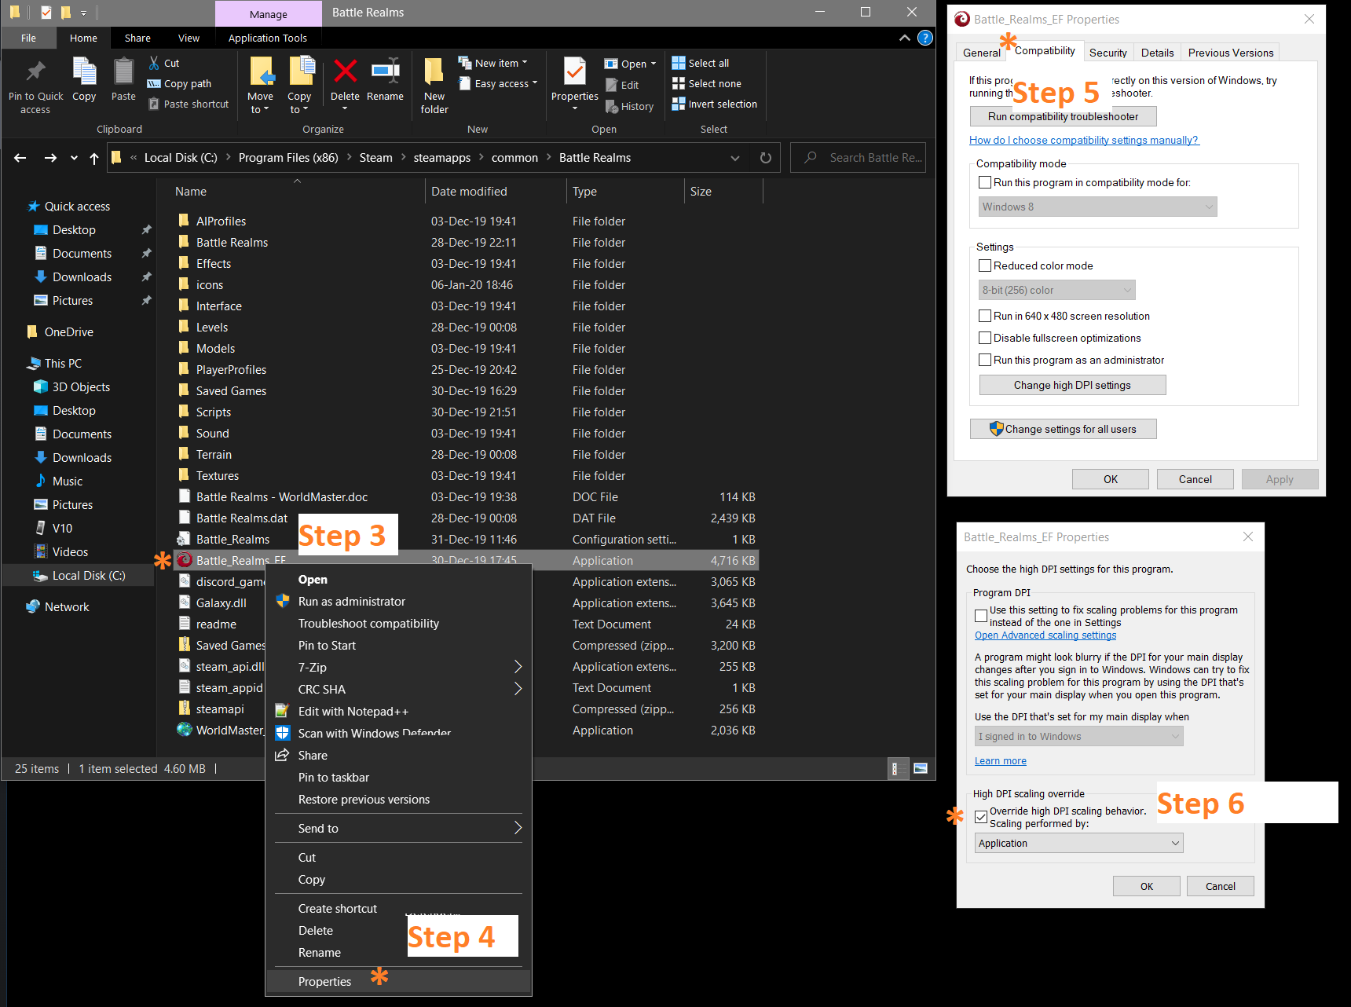Open the Advanced scaling settings link

[x=1045, y=635]
